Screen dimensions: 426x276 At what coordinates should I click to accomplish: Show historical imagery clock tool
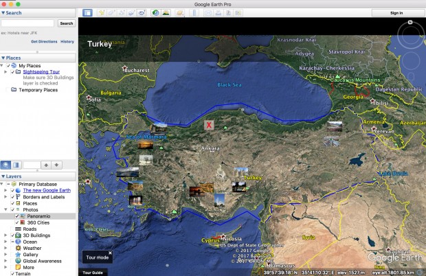(x=156, y=13)
